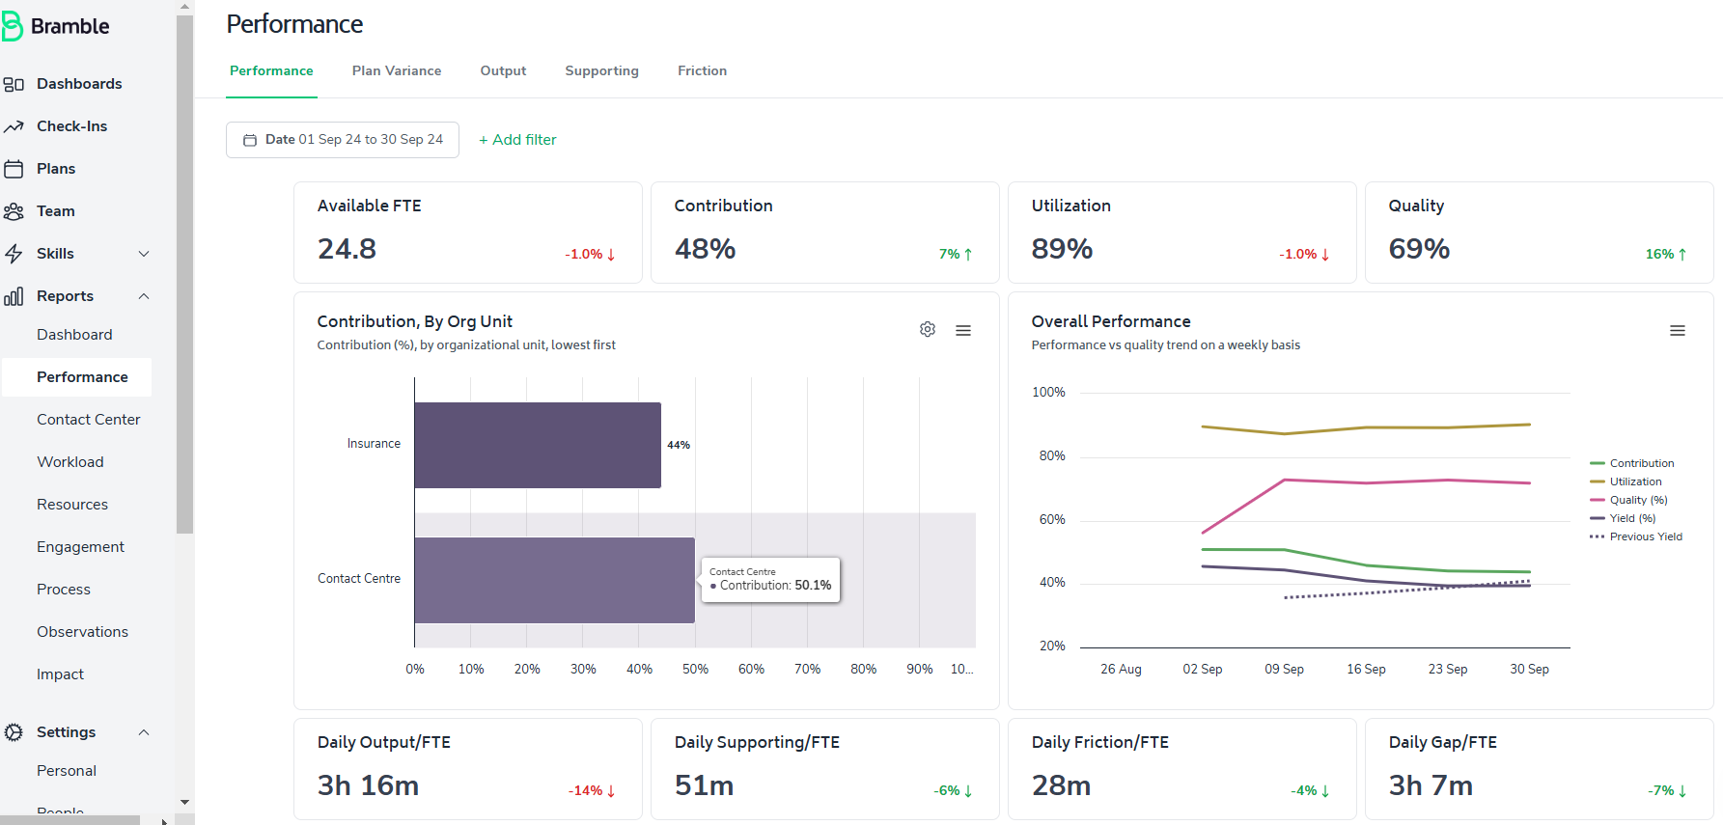Open Overall Performance chart hamburger menu
The image size is (1723, 825).
point(1678,330)
